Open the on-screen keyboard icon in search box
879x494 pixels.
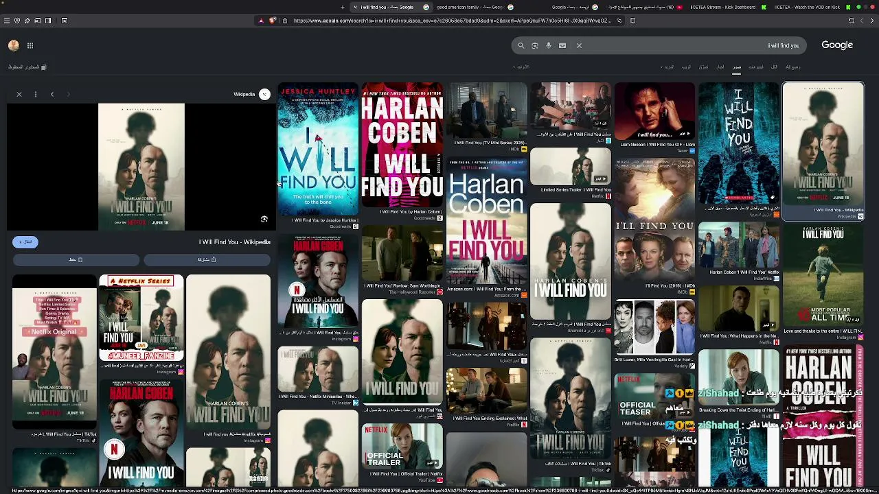coord(562,45)
